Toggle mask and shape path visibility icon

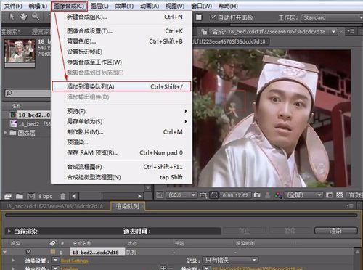pyautogui.click(x=213, y=195)
